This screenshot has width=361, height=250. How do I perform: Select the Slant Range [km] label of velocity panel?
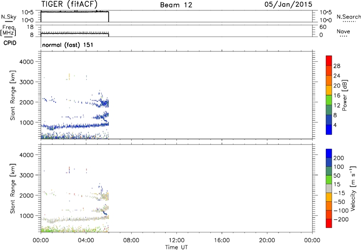tap(13, 189)
